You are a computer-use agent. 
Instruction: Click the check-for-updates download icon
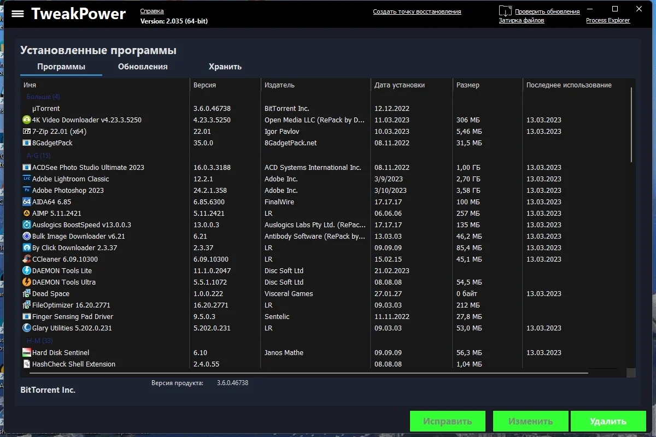[x=506, y=11]
